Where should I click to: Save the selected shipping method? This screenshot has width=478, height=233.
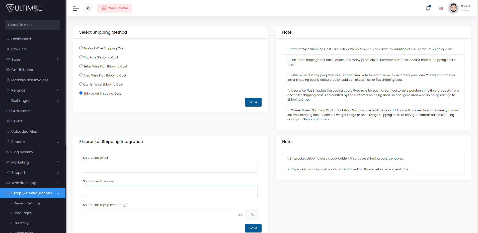point(253,102)
